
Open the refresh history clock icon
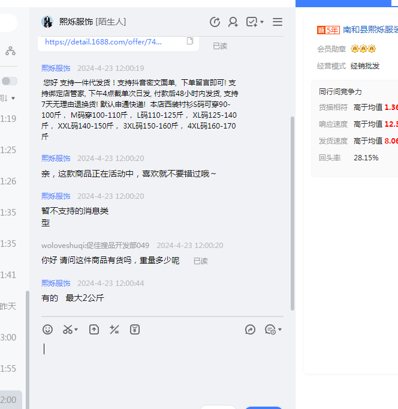(215, 22)
